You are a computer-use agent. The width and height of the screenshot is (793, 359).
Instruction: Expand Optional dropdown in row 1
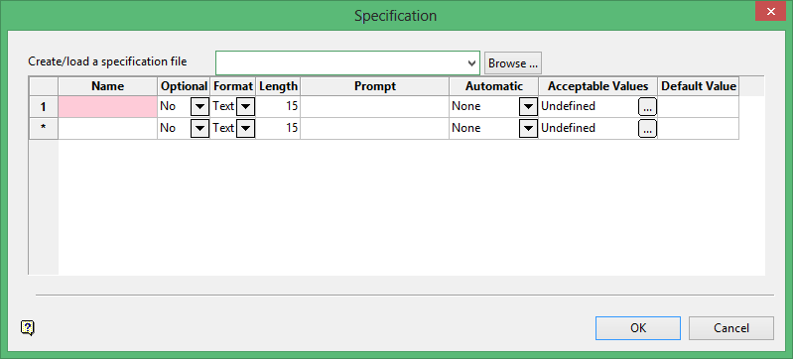[x=199, y=107]
